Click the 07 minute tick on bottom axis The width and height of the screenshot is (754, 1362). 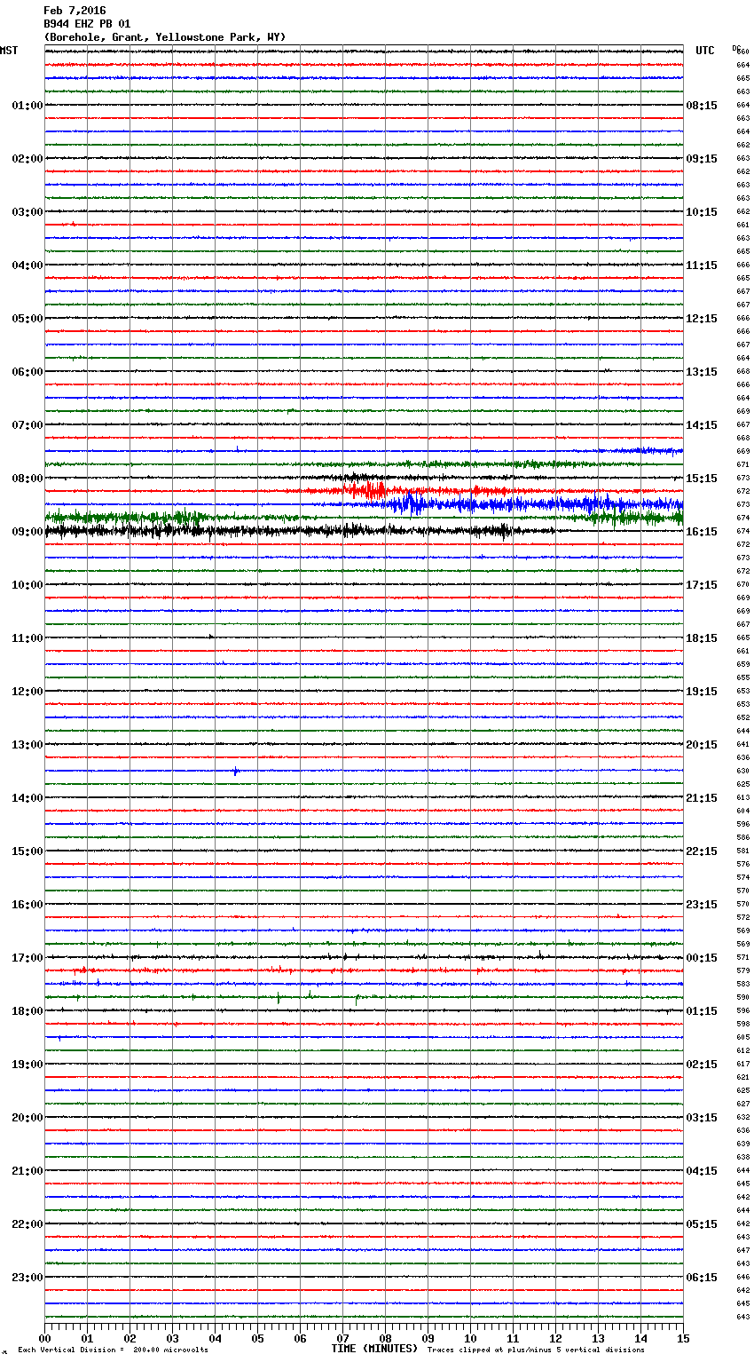pos(342,1338)
